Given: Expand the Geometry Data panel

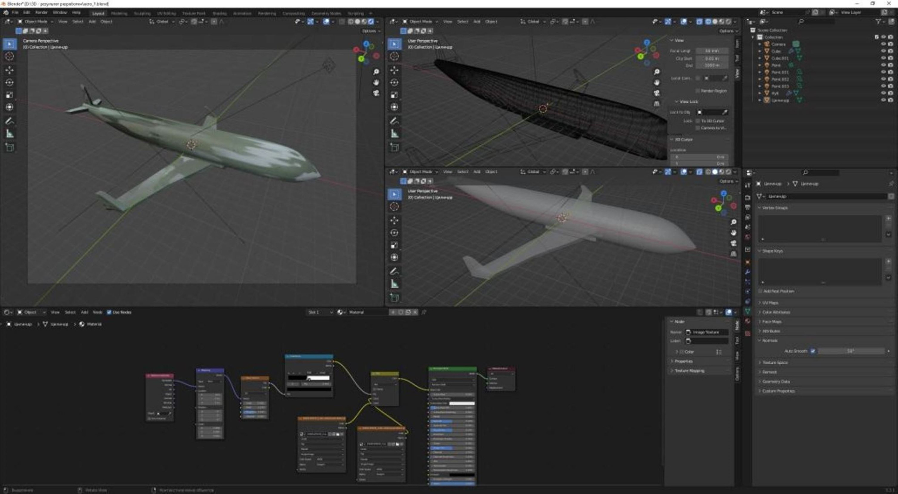Looking at the screenshot, I should coord(776,382).
